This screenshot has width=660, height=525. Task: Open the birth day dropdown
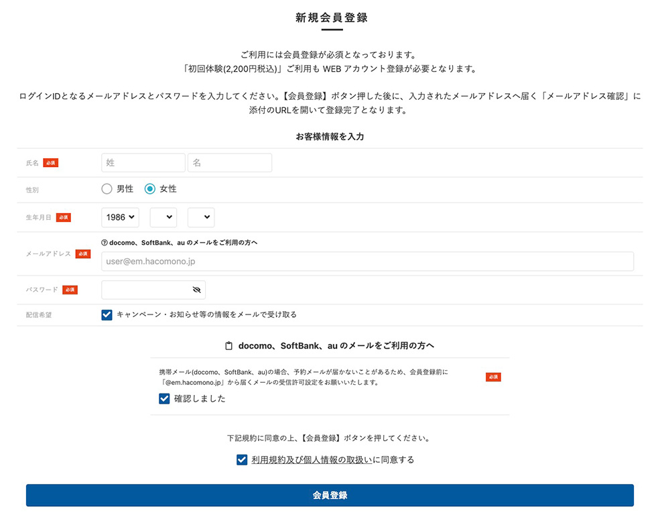tap(200, 217)
